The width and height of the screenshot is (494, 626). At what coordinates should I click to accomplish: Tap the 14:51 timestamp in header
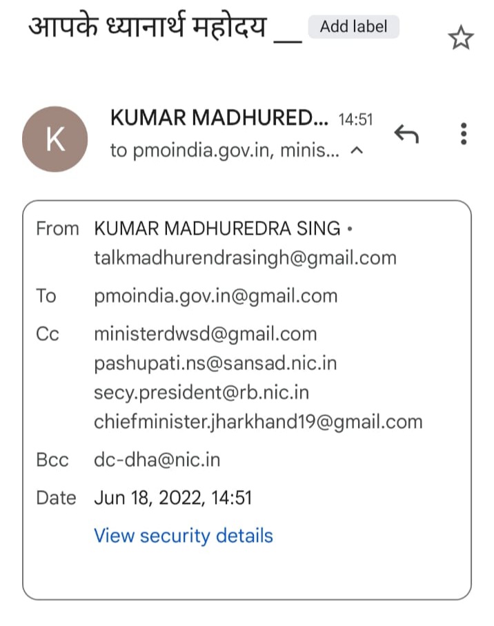(355, 119)
